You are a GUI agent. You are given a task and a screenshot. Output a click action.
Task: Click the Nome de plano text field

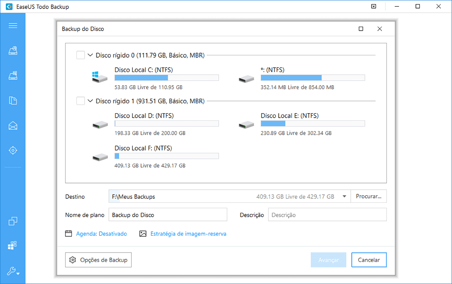point(168,215)
